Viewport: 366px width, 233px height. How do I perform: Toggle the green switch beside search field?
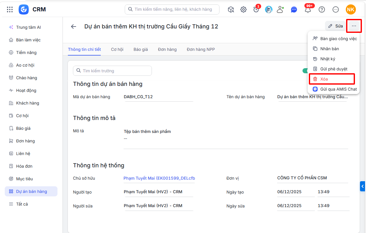pos(305,71)
